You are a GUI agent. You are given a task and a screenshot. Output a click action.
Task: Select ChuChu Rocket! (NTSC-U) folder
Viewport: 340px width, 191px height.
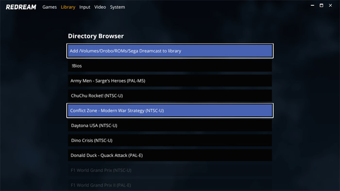point(170,95)
